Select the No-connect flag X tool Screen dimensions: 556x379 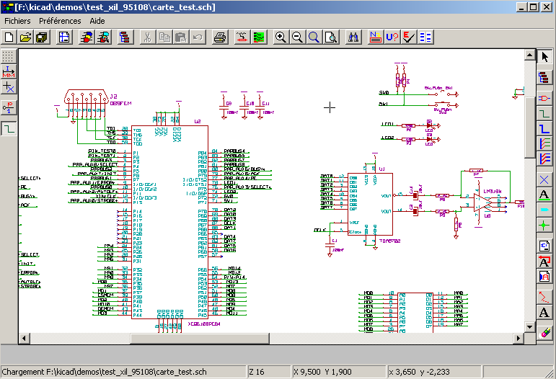click(x=546, y=179)
